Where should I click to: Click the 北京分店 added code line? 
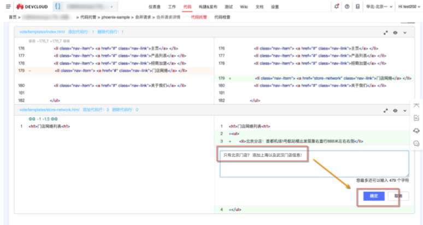coord(301,141)
